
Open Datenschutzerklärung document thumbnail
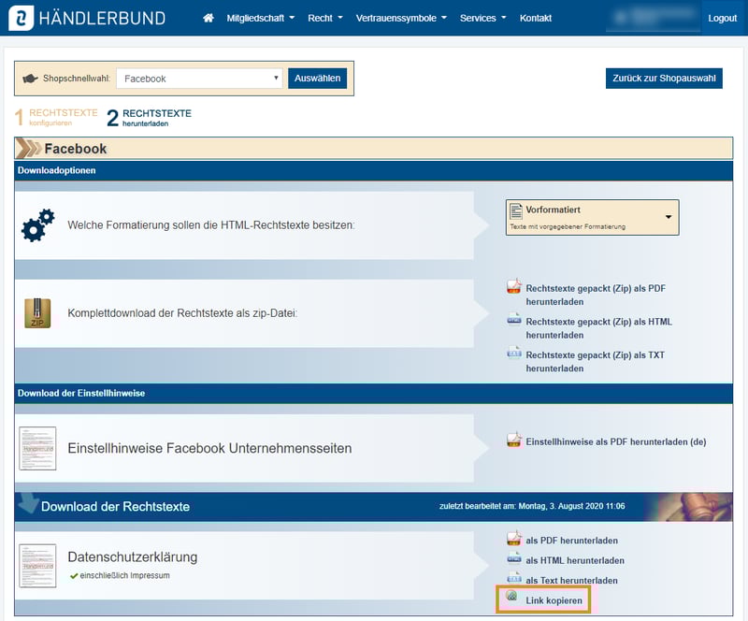[x=37, y=566]
